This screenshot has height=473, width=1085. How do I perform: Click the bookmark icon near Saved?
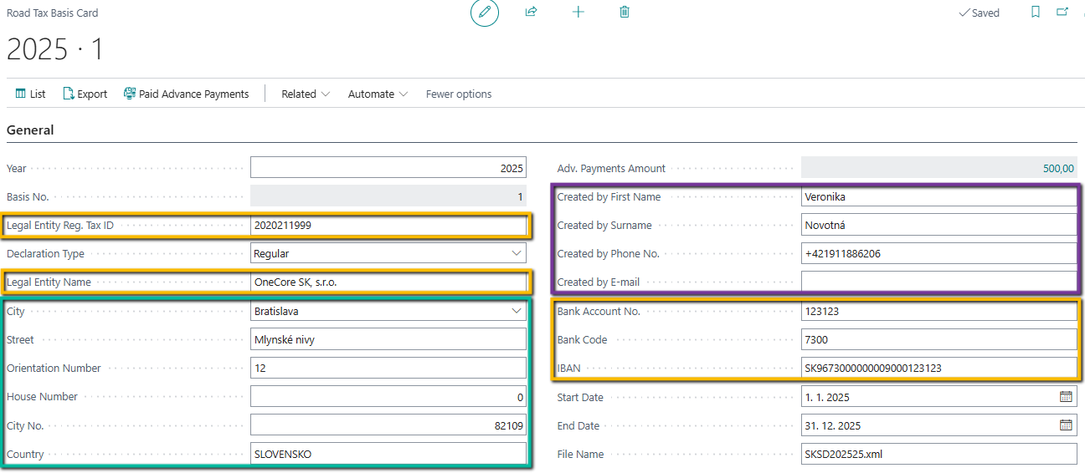click(1036, 13)
